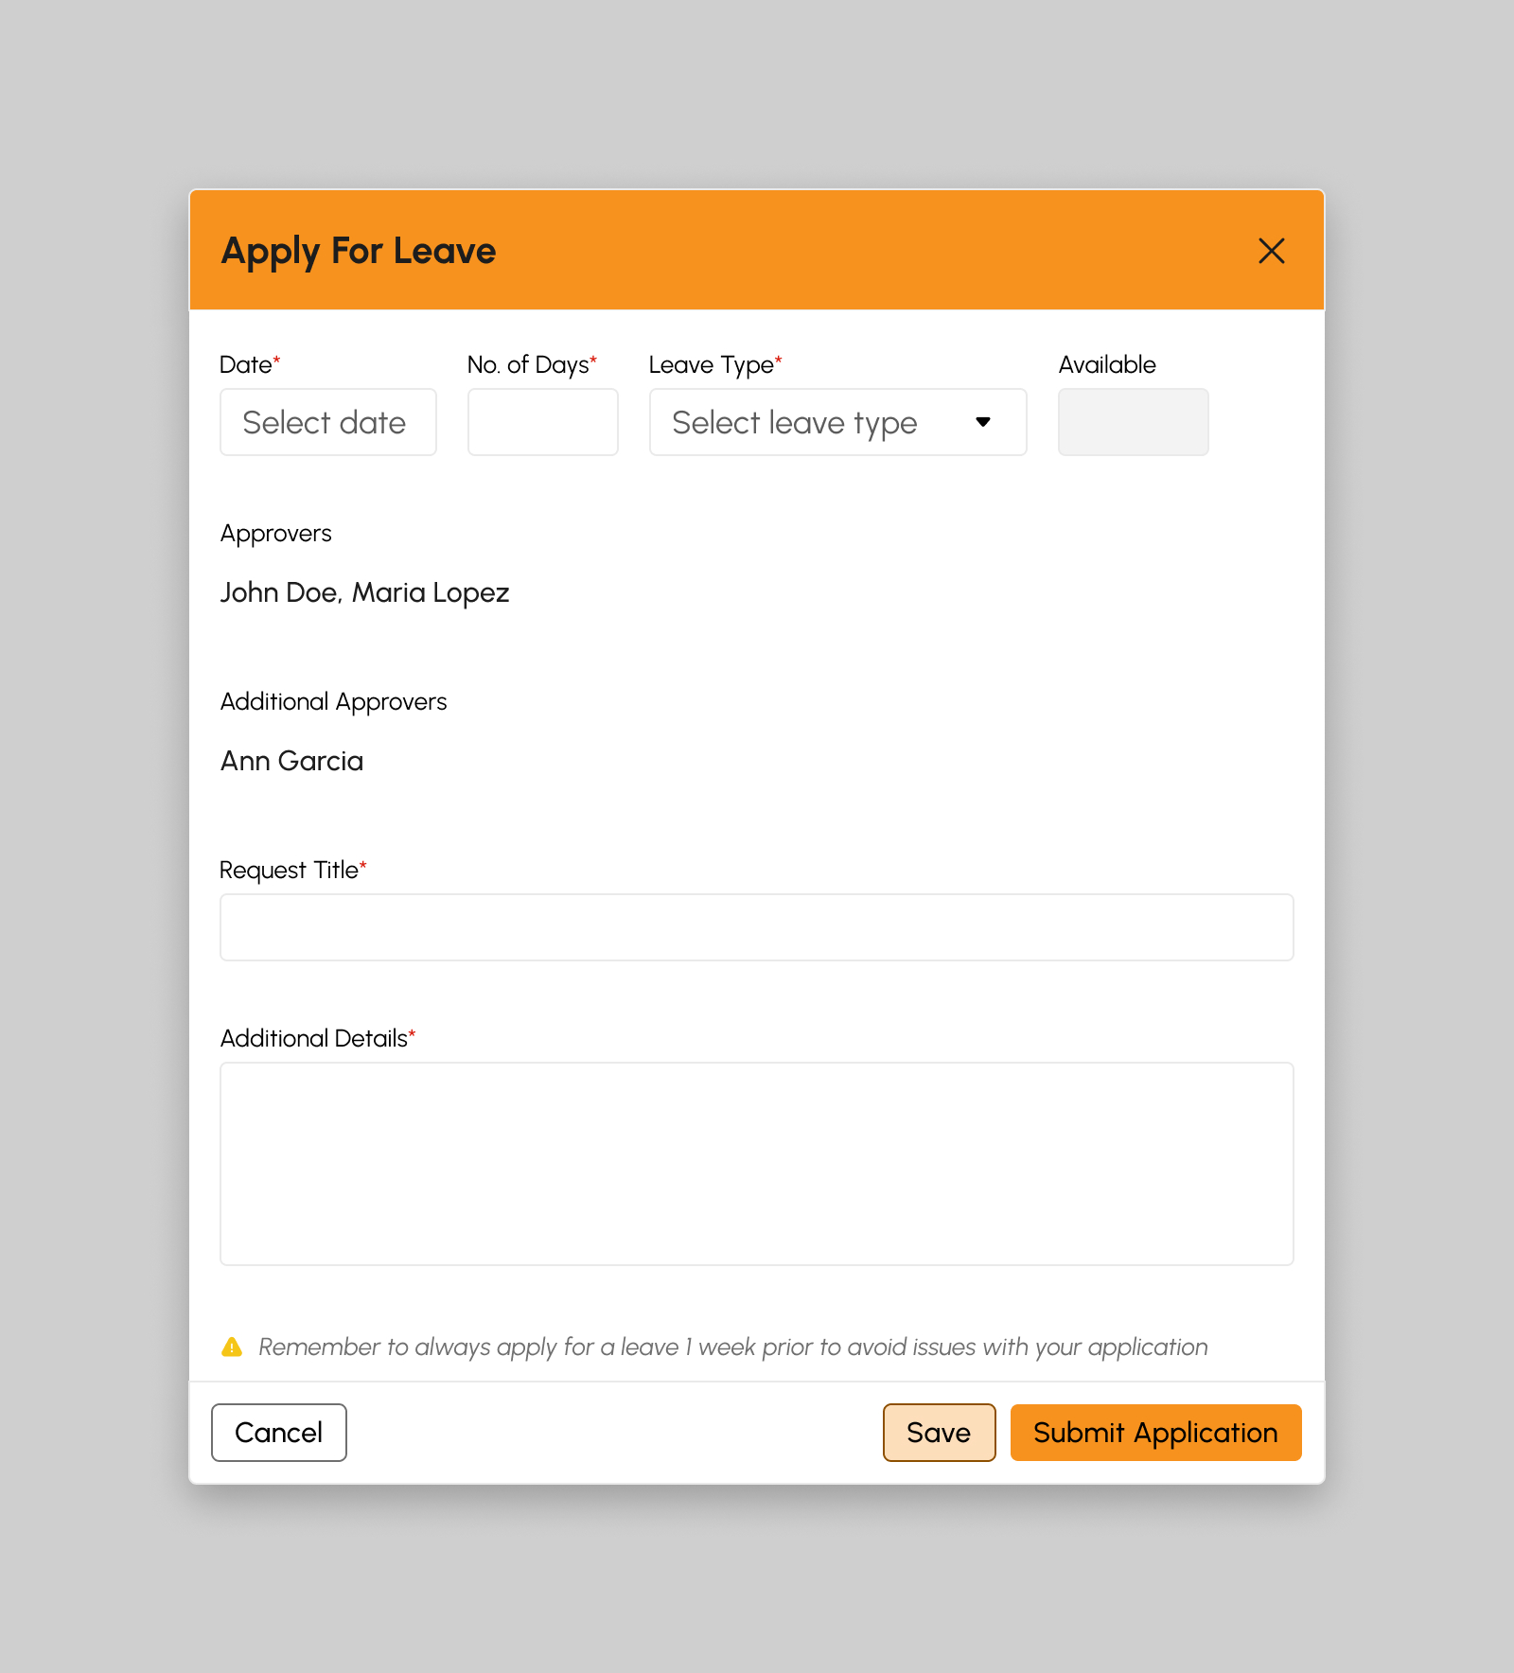Image resolution: width=1514 pixels, height=1673 pixels.
Task: Click the reminder note about applying early
Action: tap(733, 1347)
